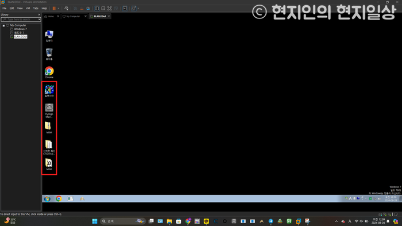402x226 pixels.
Task: Collapse the My Computer tree node
Action: (3, 25)
